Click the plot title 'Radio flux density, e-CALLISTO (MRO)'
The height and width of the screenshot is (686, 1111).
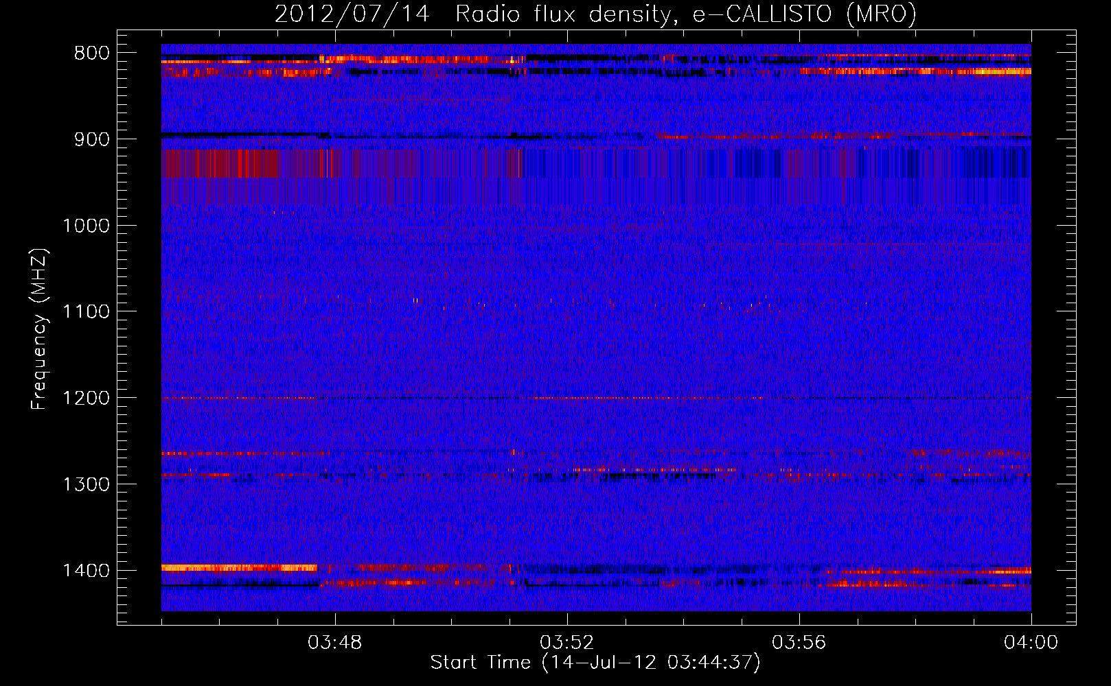pos(686,14)
